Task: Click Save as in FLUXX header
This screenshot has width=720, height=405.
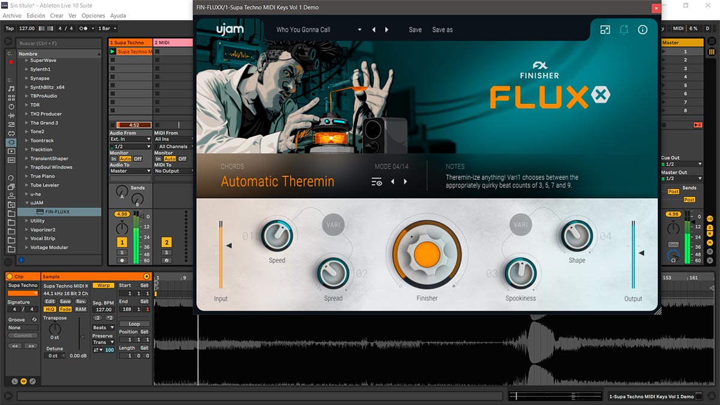Action: click(442, 29)
